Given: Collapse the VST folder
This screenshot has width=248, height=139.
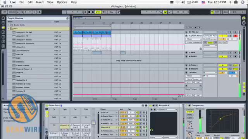Looking at the screenshot, I should [x=9, y=29].
